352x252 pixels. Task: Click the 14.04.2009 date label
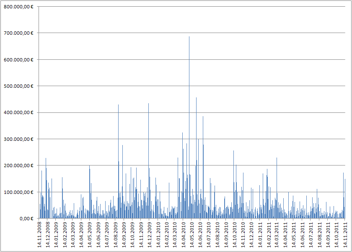click(x=81, y=234)
